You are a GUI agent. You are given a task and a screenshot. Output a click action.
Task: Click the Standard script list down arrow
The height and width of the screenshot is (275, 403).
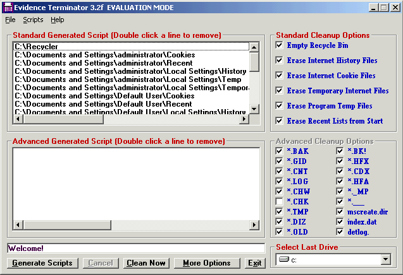[254, 109]
